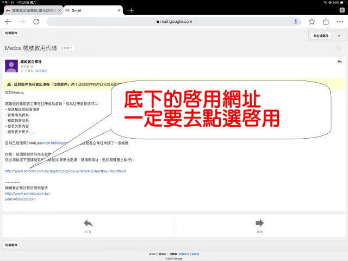Screen dimensions: 348x261
Task: Expand dropdown arrow beside 非垃圾郵件
Action: tap(339, 36)
